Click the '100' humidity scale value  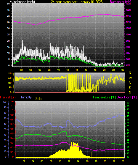point(5,102)
